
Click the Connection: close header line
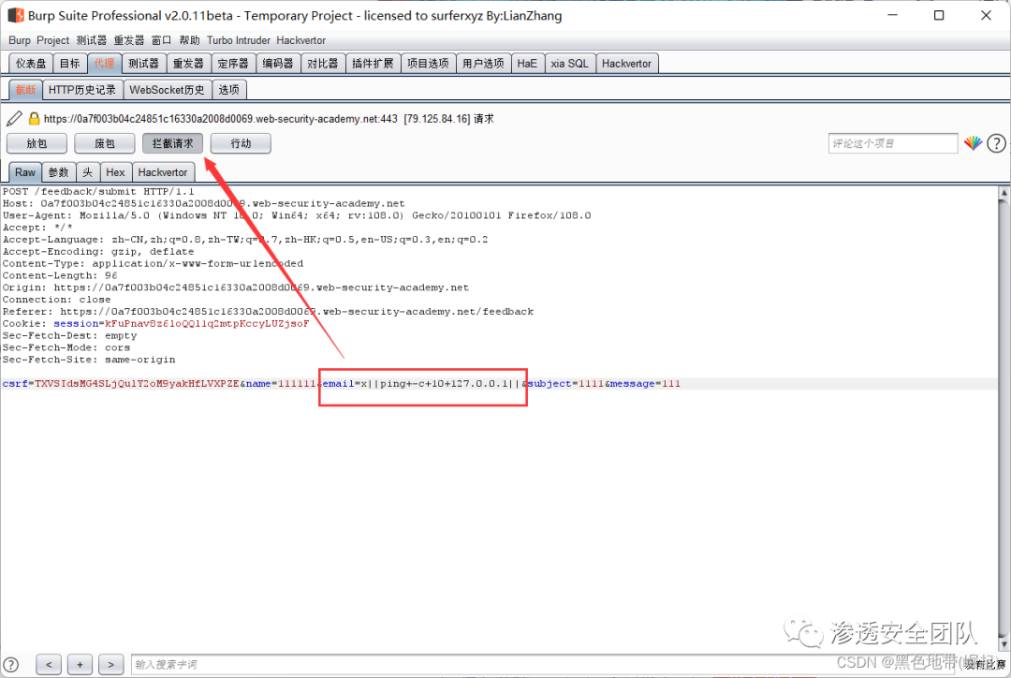(57, 300)
